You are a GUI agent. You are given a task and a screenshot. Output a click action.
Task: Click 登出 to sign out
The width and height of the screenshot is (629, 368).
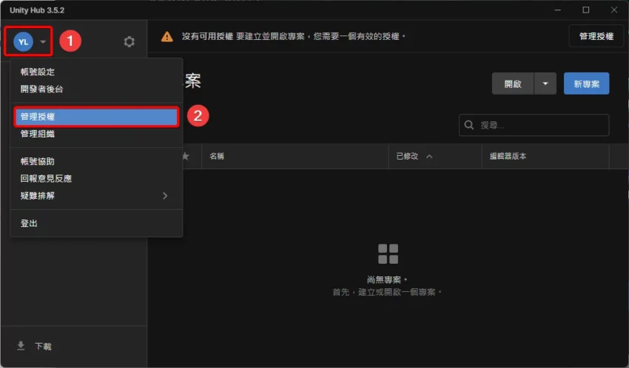96,223
